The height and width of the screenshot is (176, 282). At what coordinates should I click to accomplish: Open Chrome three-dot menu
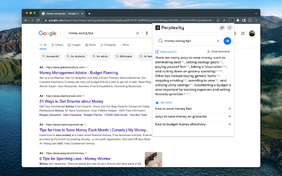[256, 20]
